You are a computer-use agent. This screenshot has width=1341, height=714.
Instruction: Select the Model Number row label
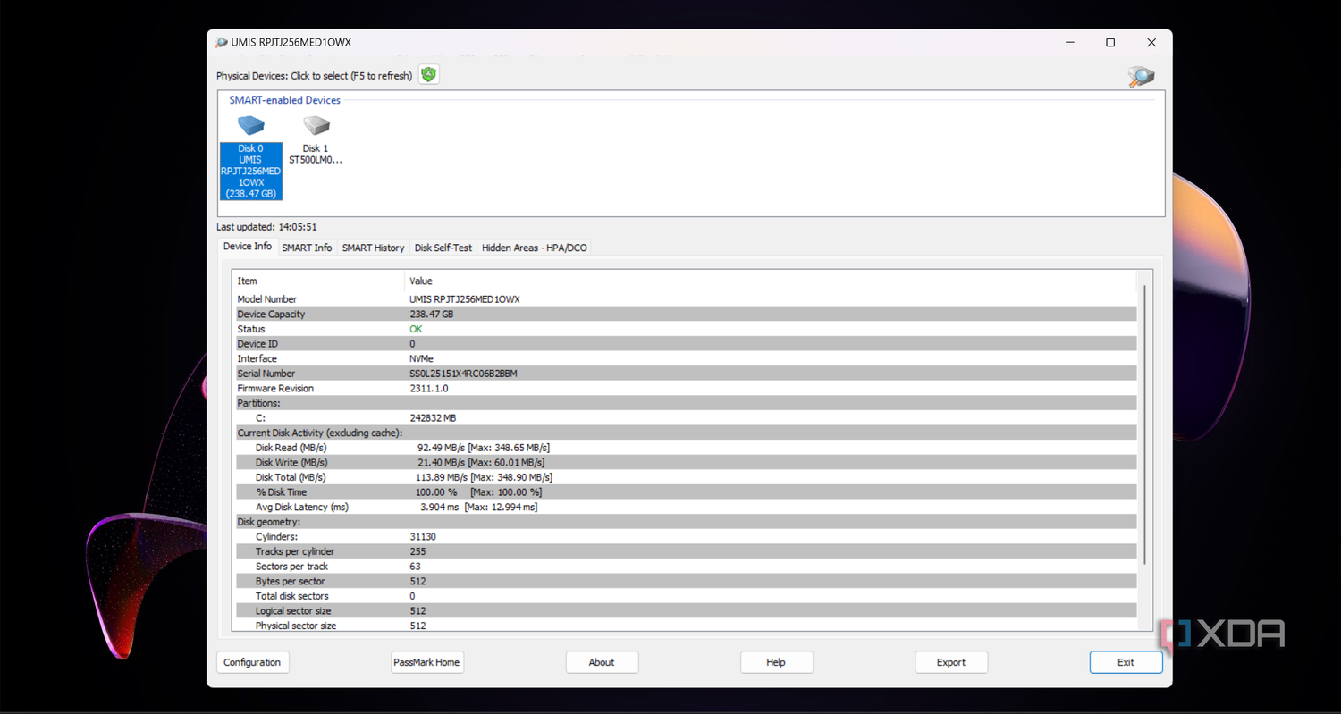[x=266, y=299]
